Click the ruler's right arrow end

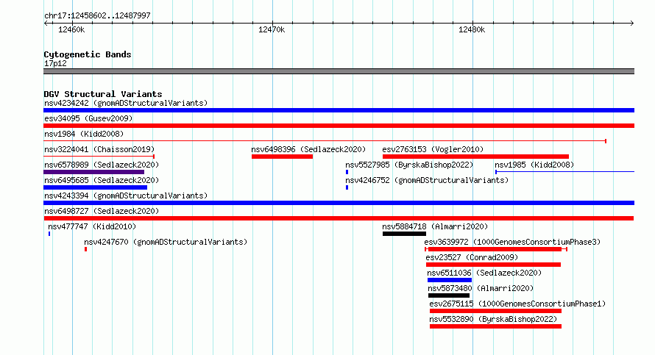coord(632,24)
